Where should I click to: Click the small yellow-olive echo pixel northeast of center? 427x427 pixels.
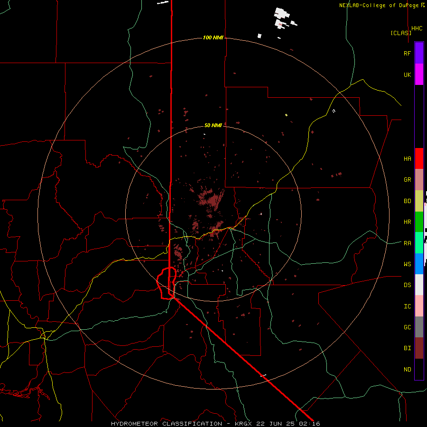286,115
